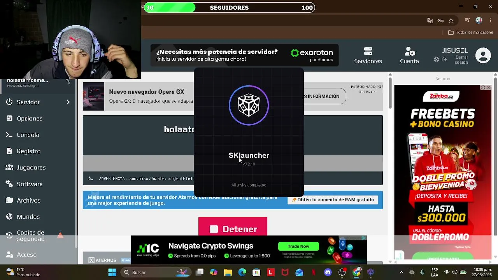The height and width of the screenshot is (280, 498).
Task: Open Microsoft Edge from the taskbar
Action: pyautogui.click(x=242, y=272)
